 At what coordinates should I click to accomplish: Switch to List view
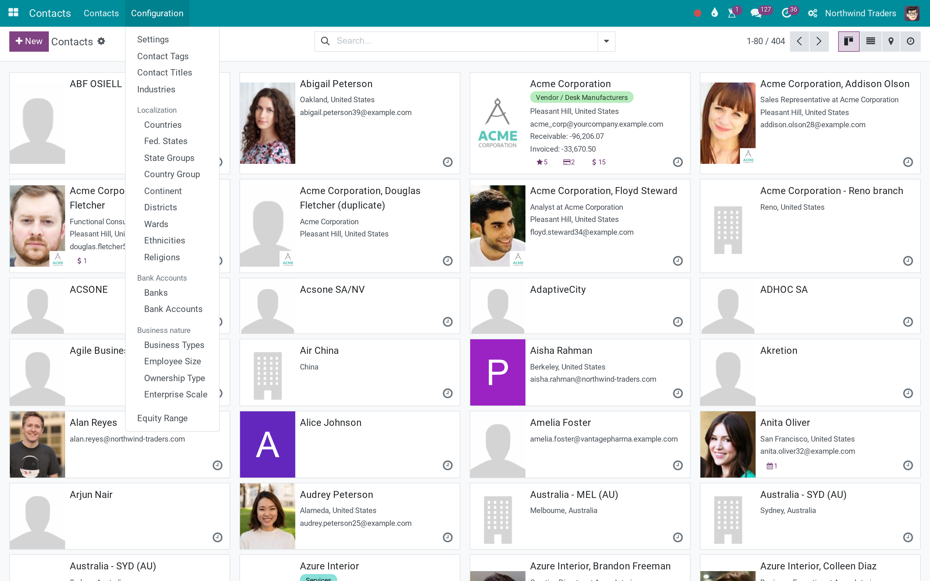[870, 41]
